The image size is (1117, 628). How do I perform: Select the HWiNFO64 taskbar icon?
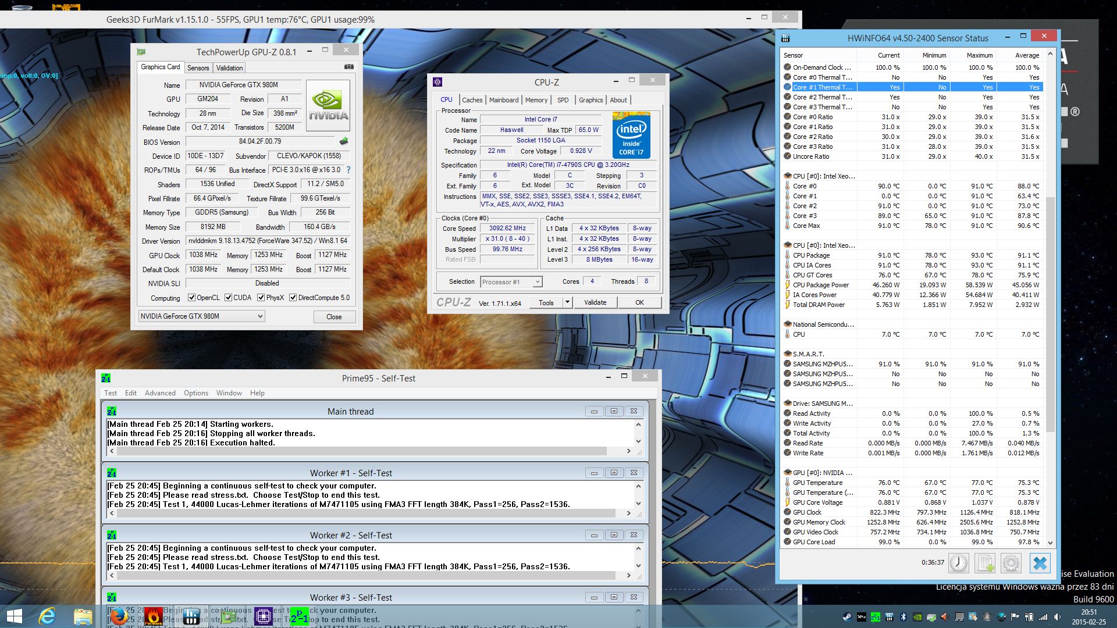coord(191,616)
